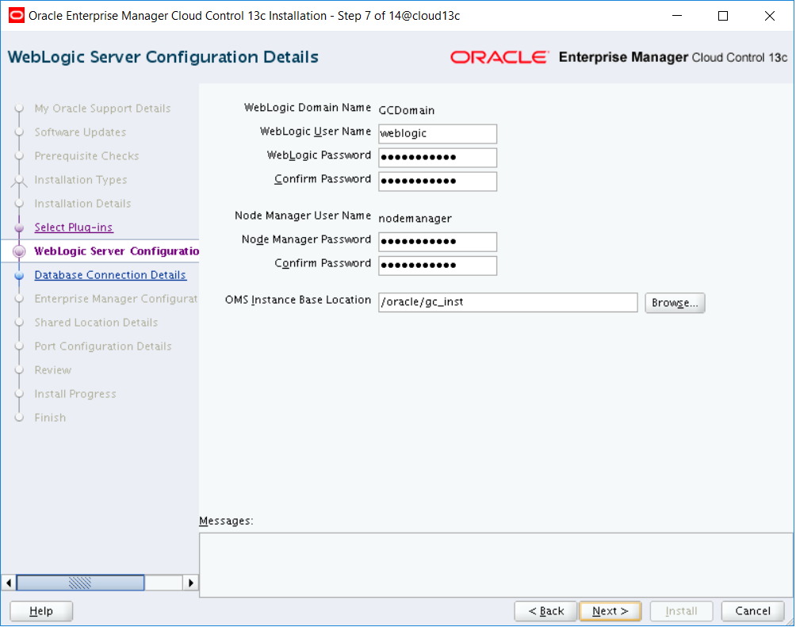796x627 pixels.
Task: Maximize the installer window
Action: click(723, 16)
